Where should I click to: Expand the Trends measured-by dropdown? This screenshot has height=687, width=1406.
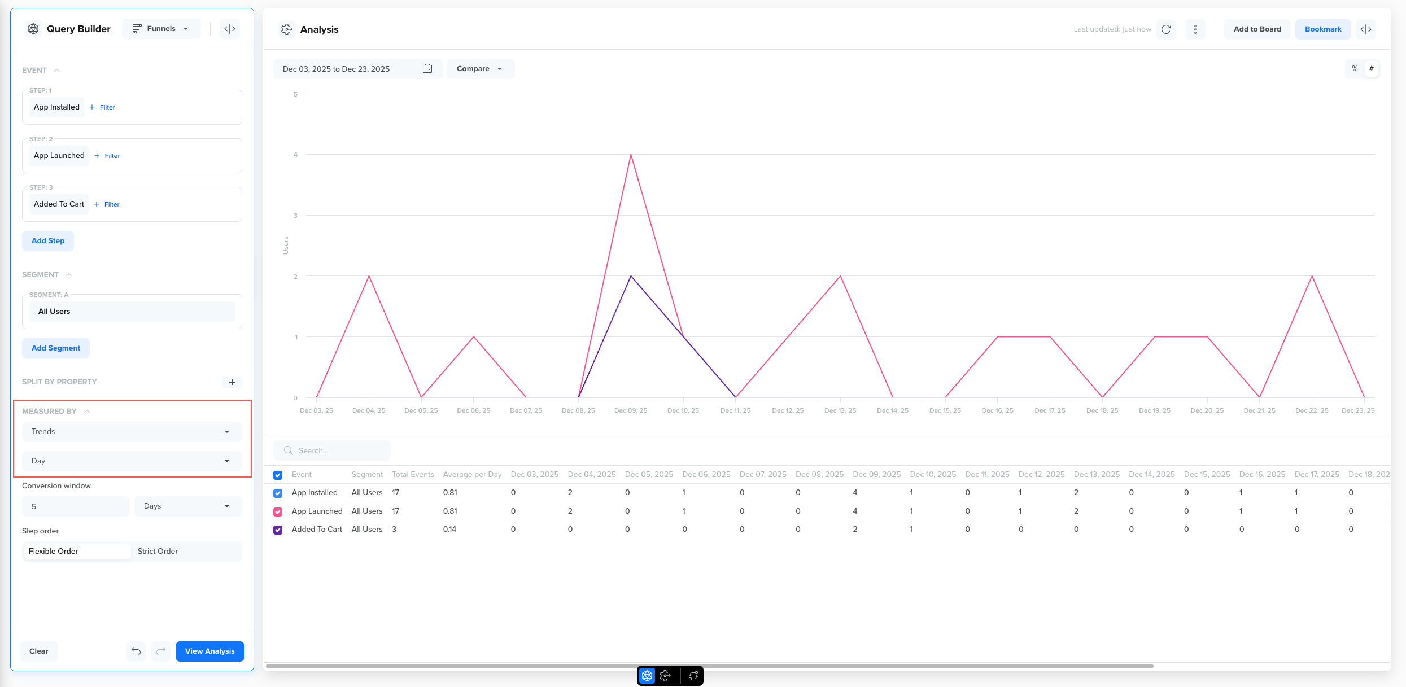point(132,432)
